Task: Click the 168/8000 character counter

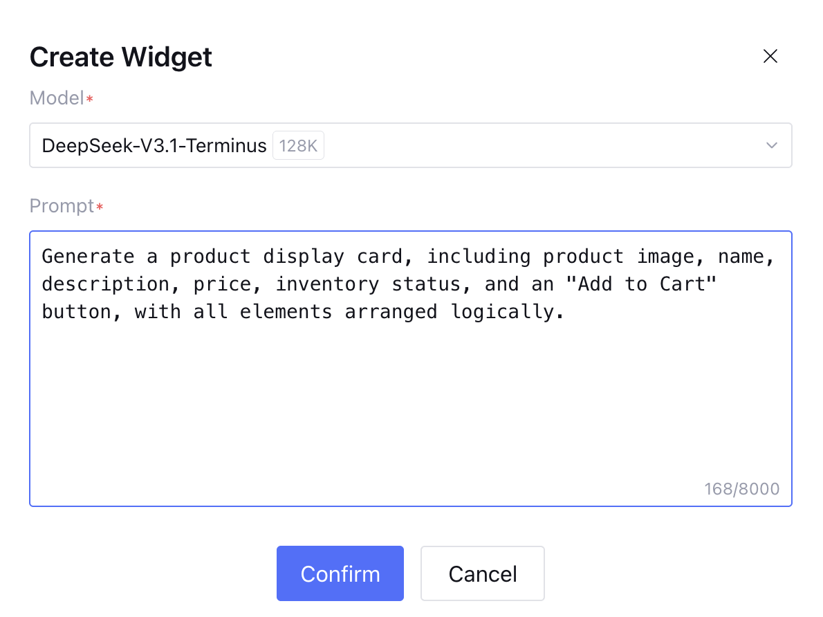Action: [741, 490]
